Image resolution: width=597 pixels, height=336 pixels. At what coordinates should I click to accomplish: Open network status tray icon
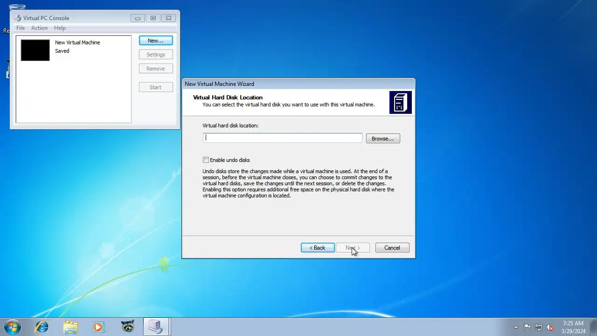(539, 327)
